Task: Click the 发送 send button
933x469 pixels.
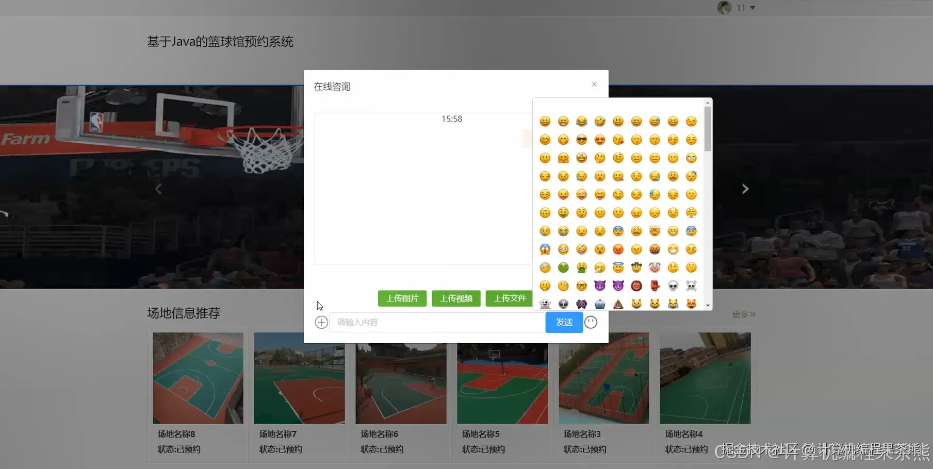Action: [x=564, y=322]
